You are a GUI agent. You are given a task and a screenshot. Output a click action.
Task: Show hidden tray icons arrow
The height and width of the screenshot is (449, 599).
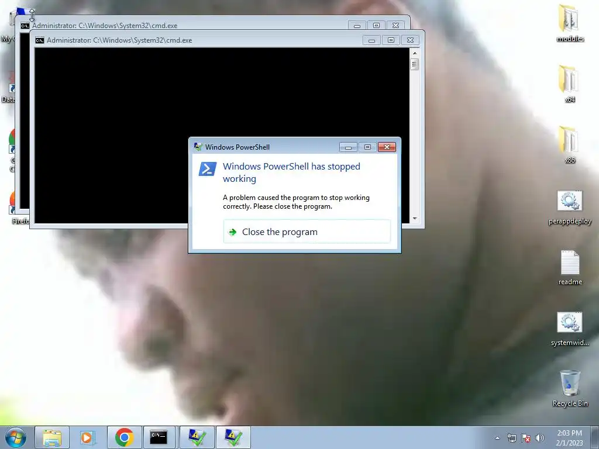pyautogui.click(x=497, y=438)
